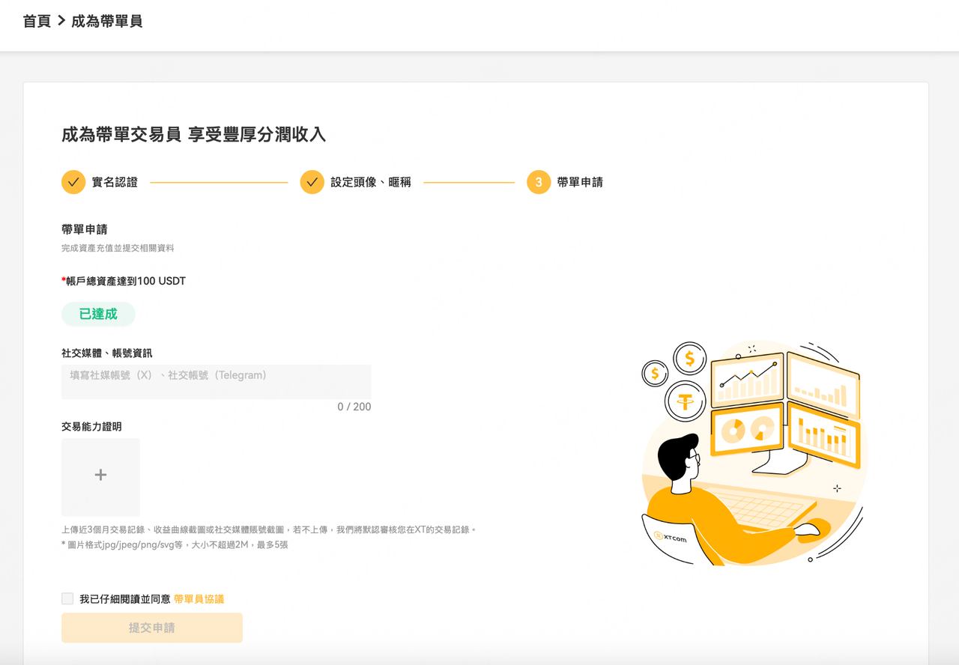
Task: Click the XT.com logo on chair
Action: [670, 537]
